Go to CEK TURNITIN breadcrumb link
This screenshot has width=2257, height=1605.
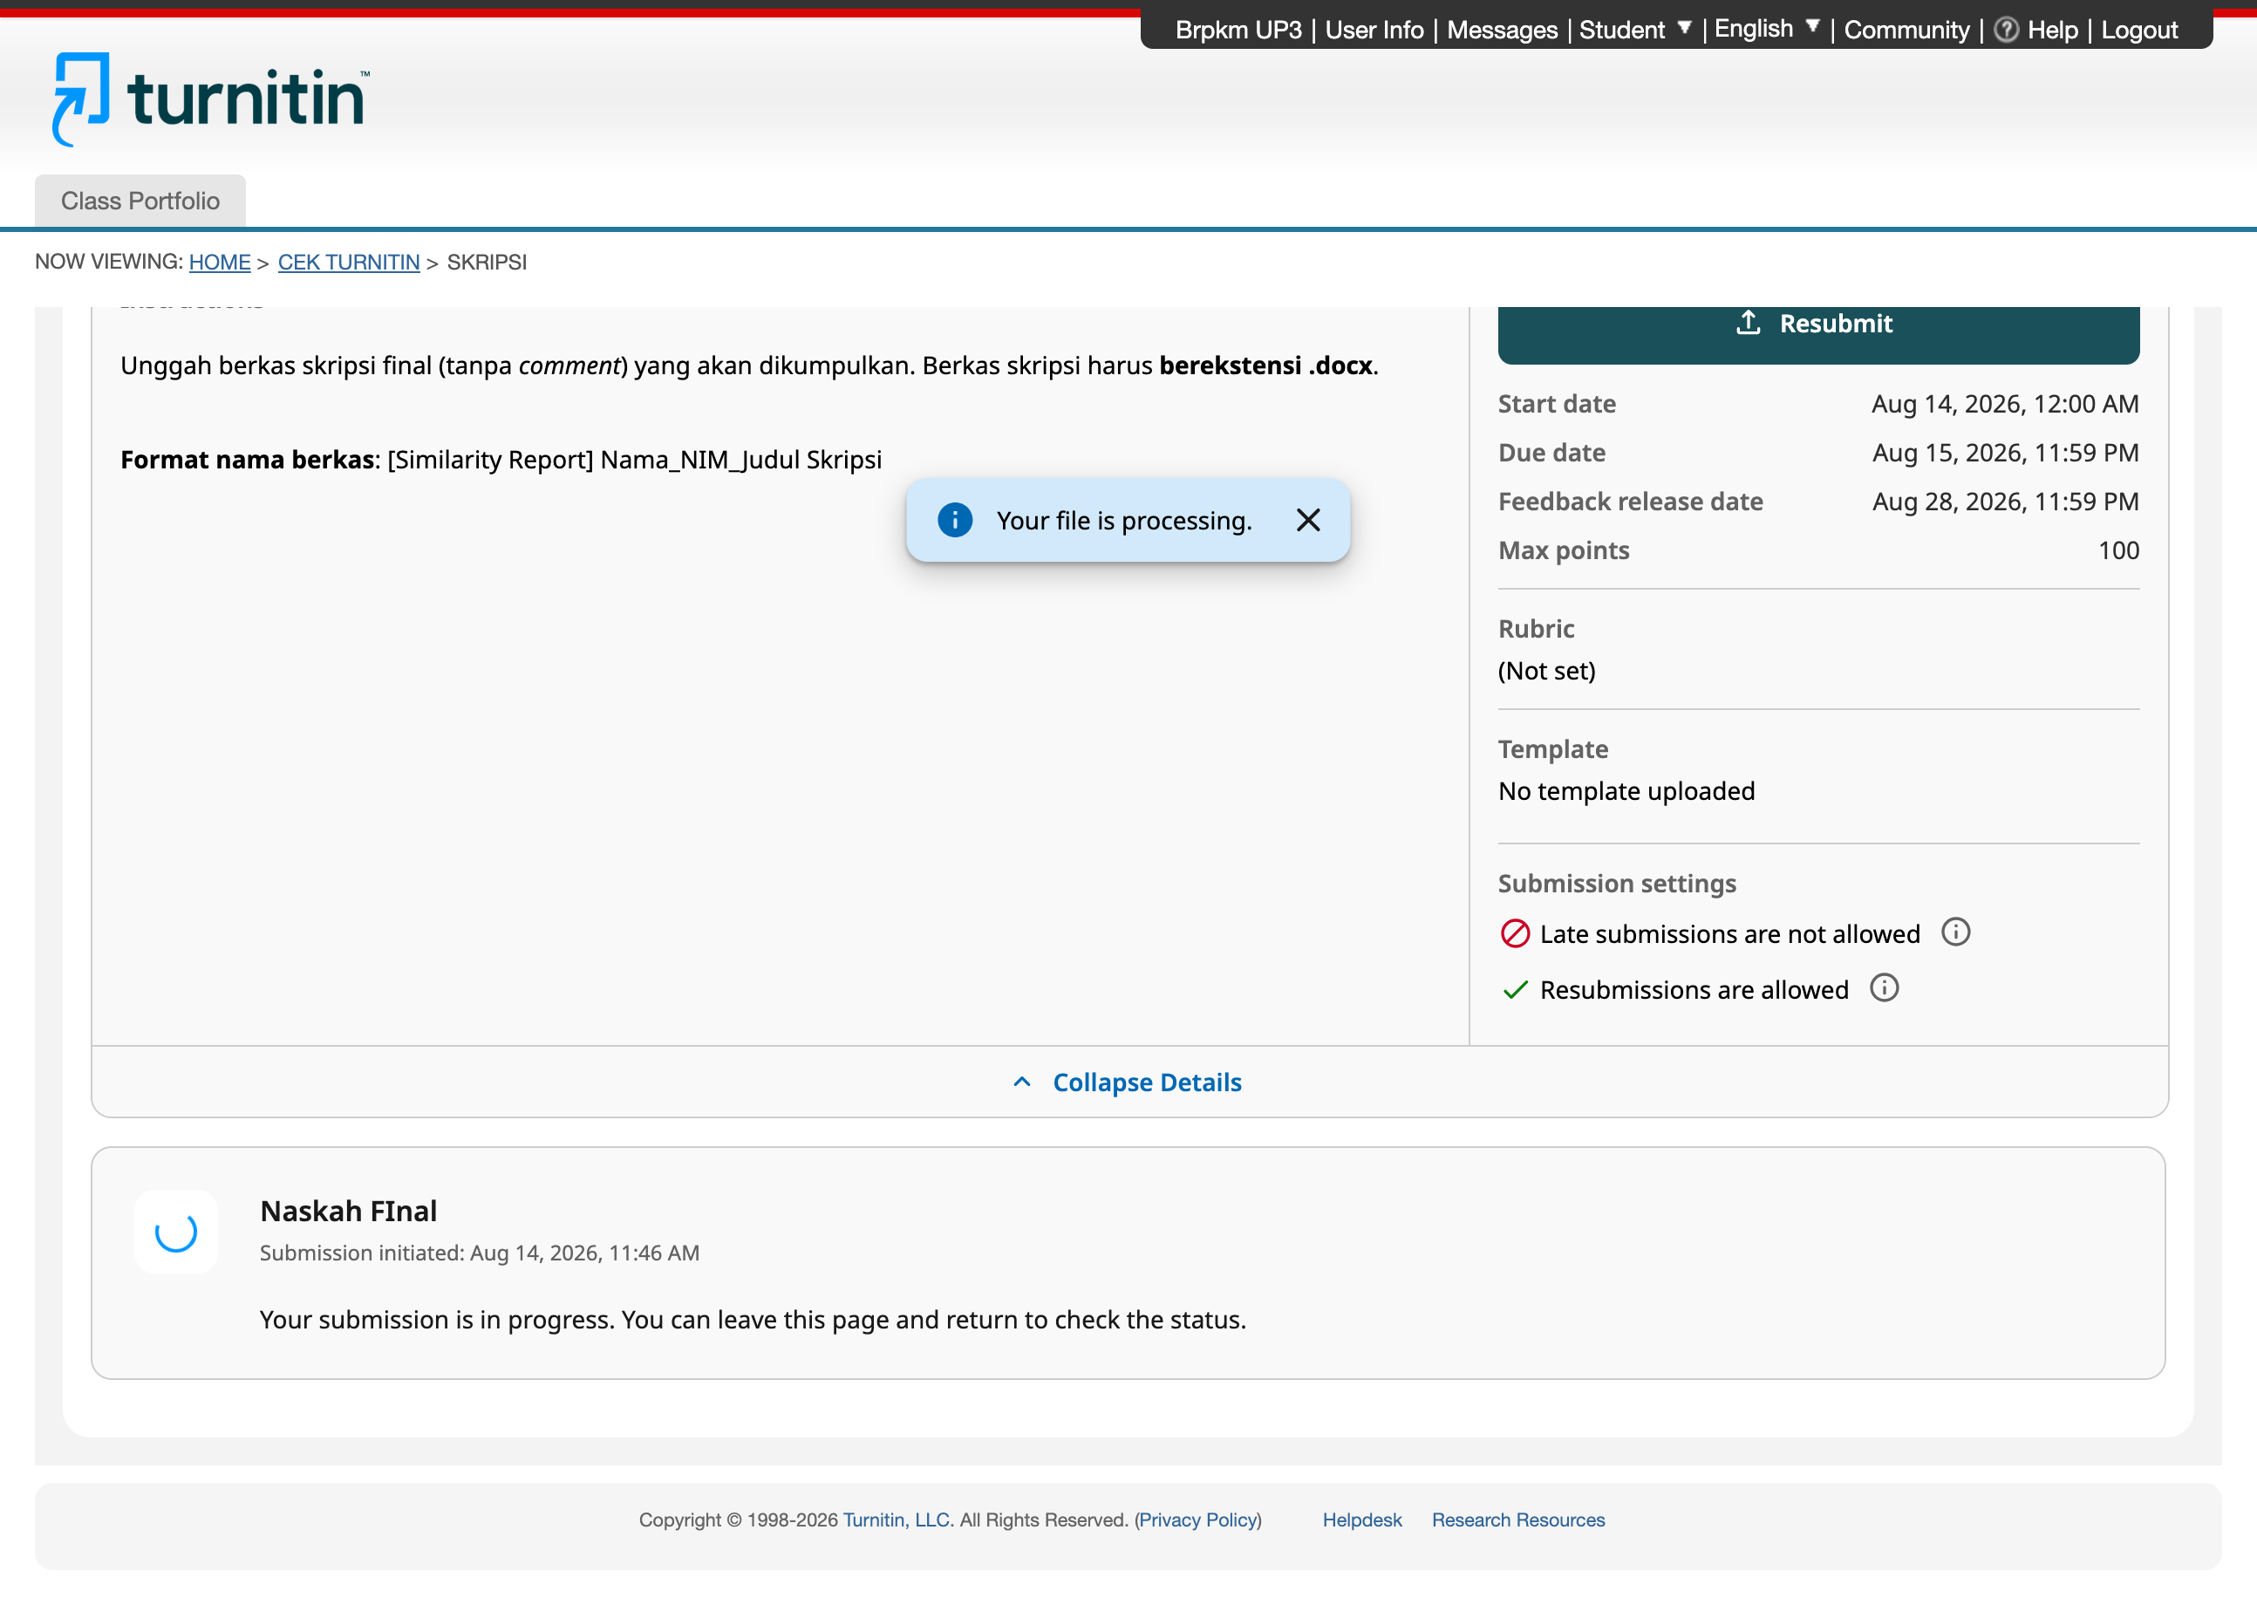(349, 262)
